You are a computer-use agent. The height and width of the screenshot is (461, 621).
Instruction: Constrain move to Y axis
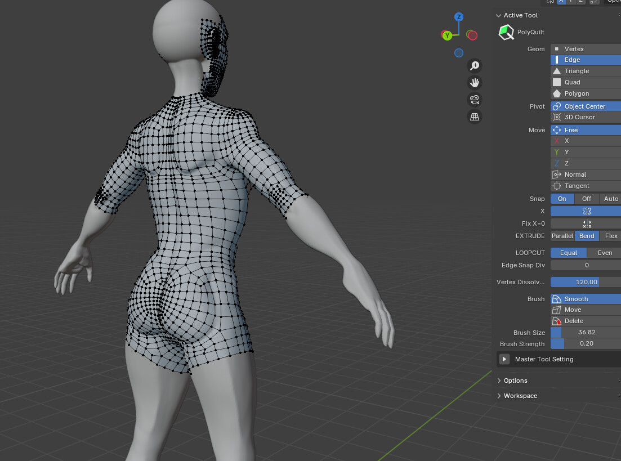pos(586,152)
